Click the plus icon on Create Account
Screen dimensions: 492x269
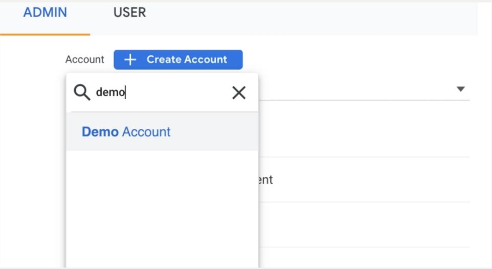(130, 60)
